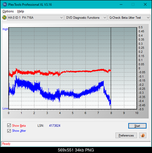Expand the DVD Diagnostic Functions dropdown
The width and height of the screenshot is (152, 153).
coord(86,18)
